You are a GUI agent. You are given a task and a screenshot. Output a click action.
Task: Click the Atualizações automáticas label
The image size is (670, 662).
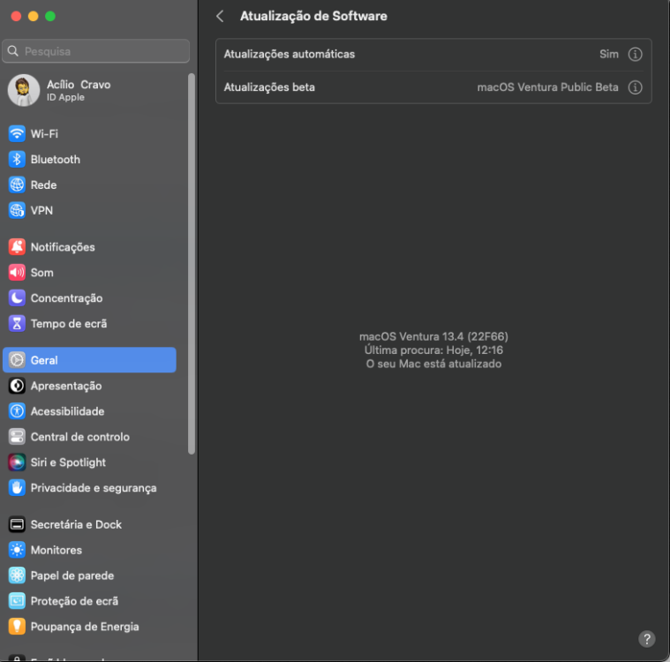(290, 54)
